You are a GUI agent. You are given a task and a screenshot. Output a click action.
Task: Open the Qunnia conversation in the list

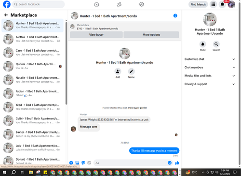click(x=32, y=66)
